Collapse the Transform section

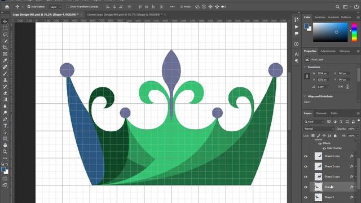tap(305, 67)
